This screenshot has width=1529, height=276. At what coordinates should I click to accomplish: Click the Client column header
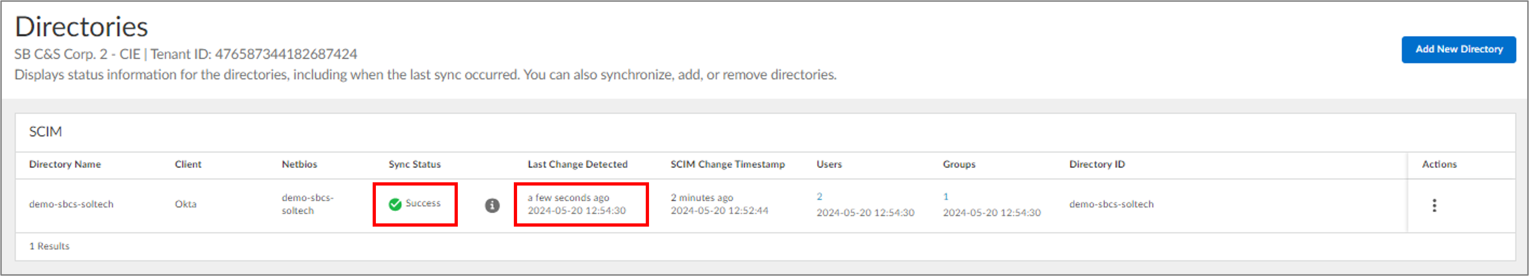(187, 164)
